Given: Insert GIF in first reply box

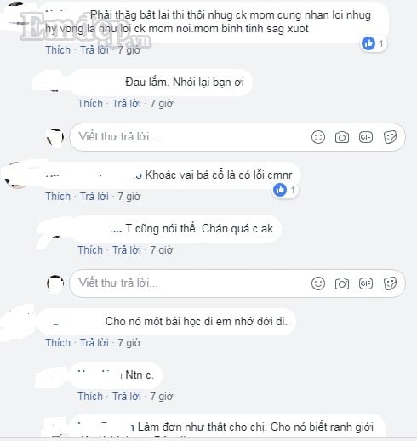Looking at the screenshot, I should (366, 137).
